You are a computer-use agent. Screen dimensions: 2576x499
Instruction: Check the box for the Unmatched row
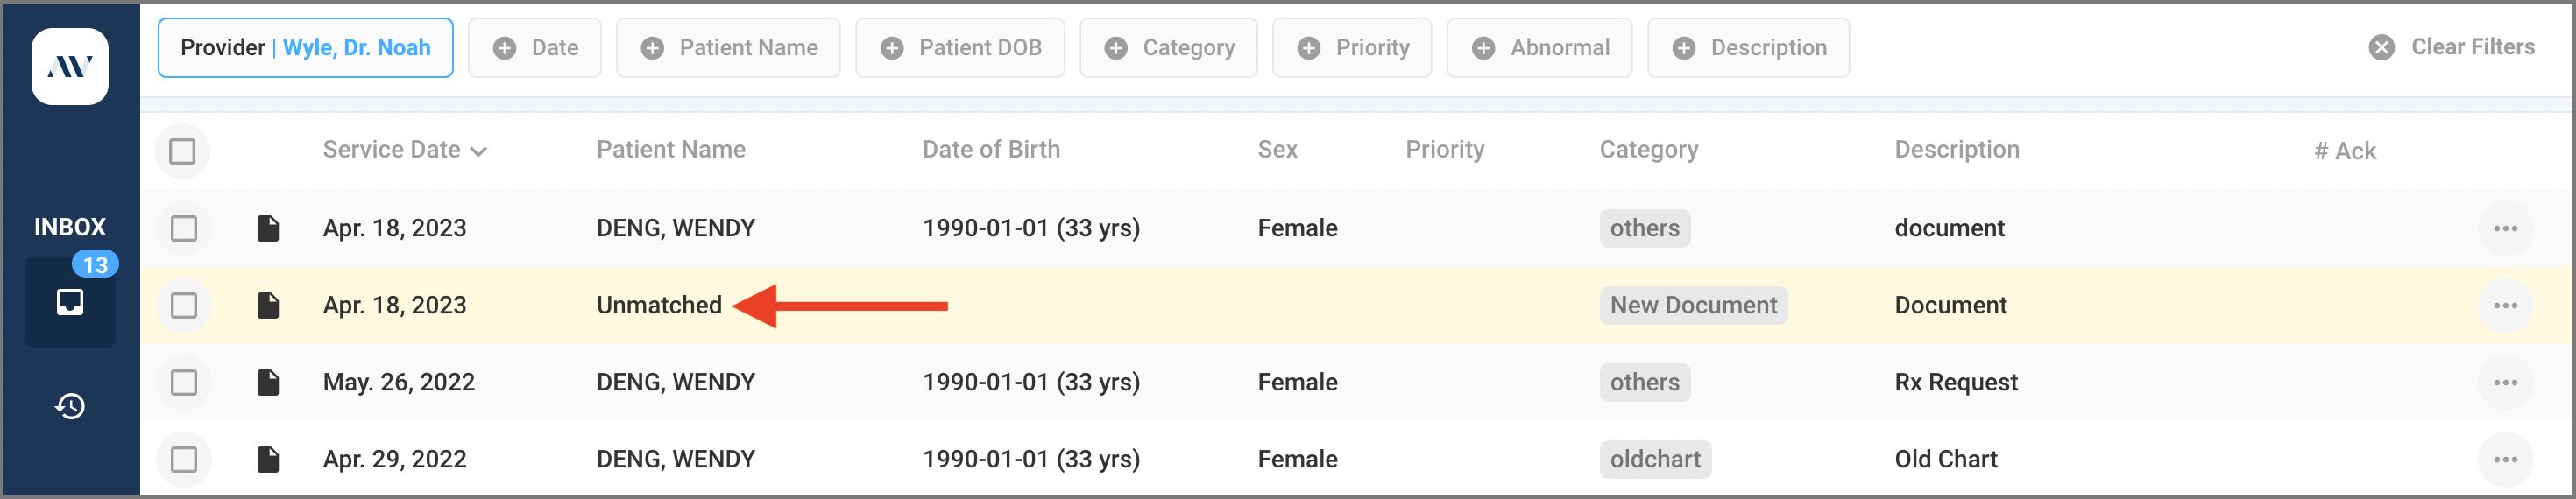coord(183,305)
